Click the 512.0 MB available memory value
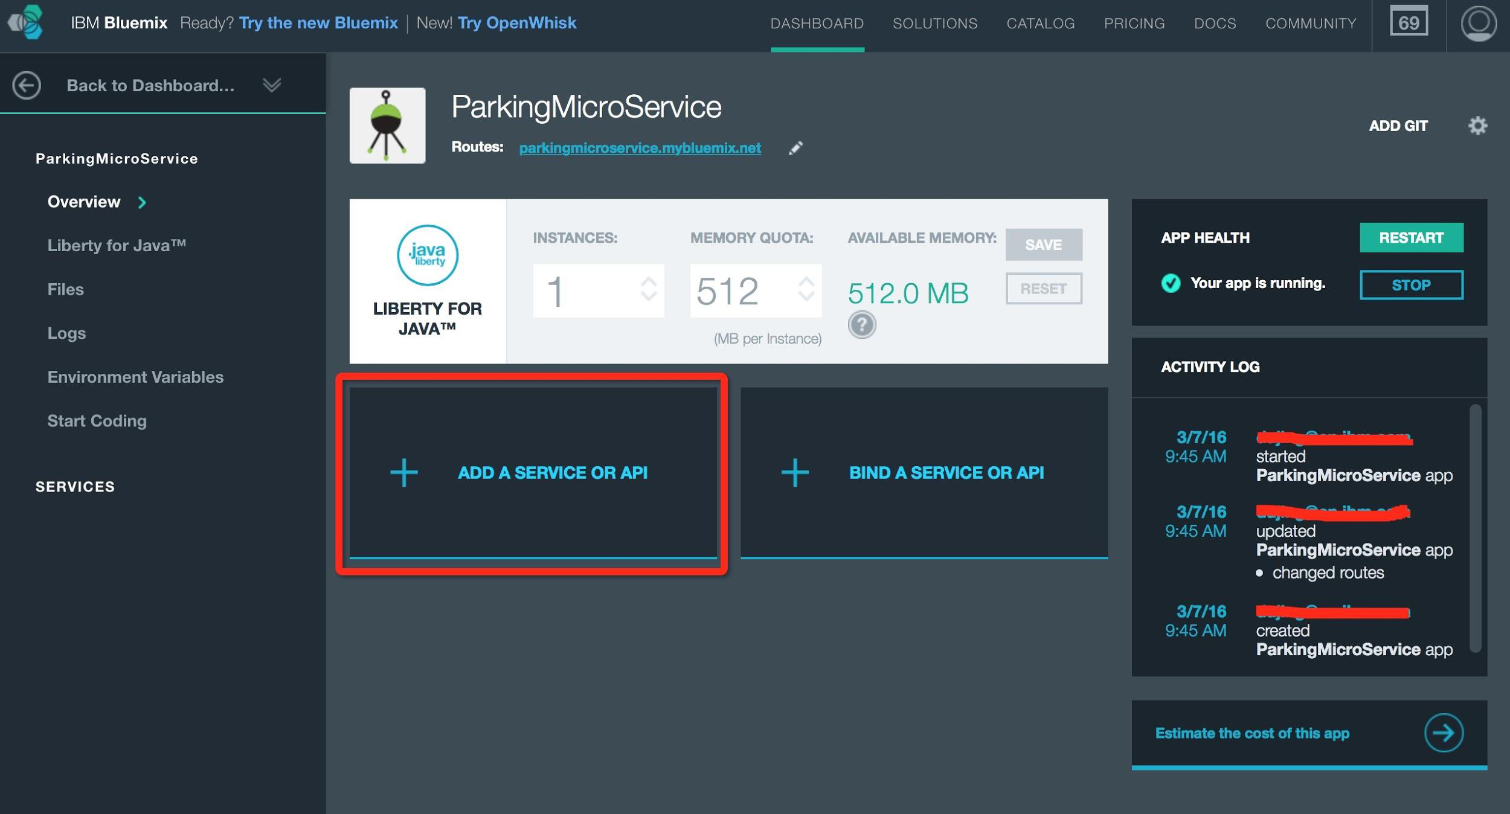 pos(908,293)
